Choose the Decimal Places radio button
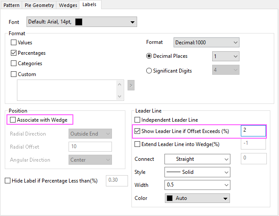279x216 pixels. [x=149, y=56]
